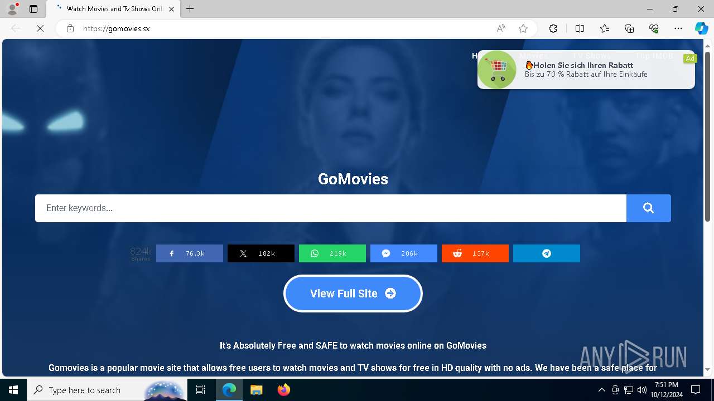Click scrollbar down arrow
The image size is (714, 401).
tap(708, 369)
